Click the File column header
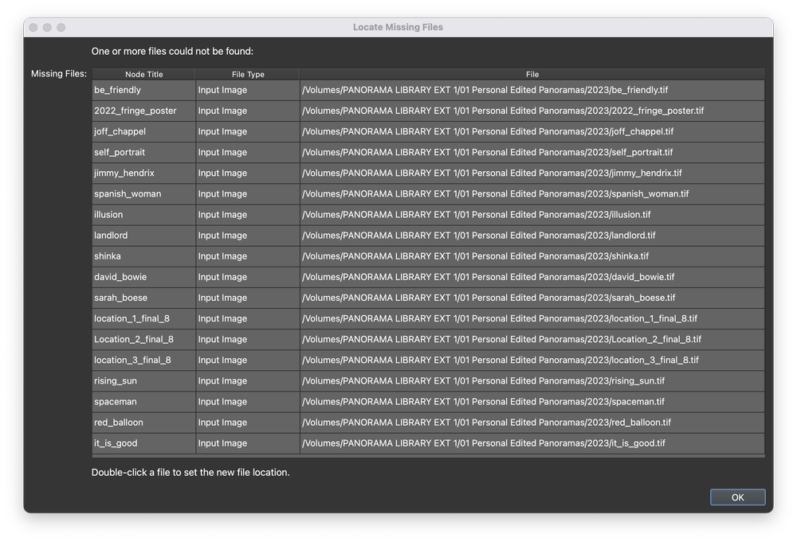 coord(532,74)
